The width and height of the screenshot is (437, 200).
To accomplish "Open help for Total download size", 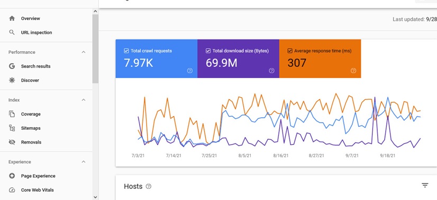I will 271,71.
